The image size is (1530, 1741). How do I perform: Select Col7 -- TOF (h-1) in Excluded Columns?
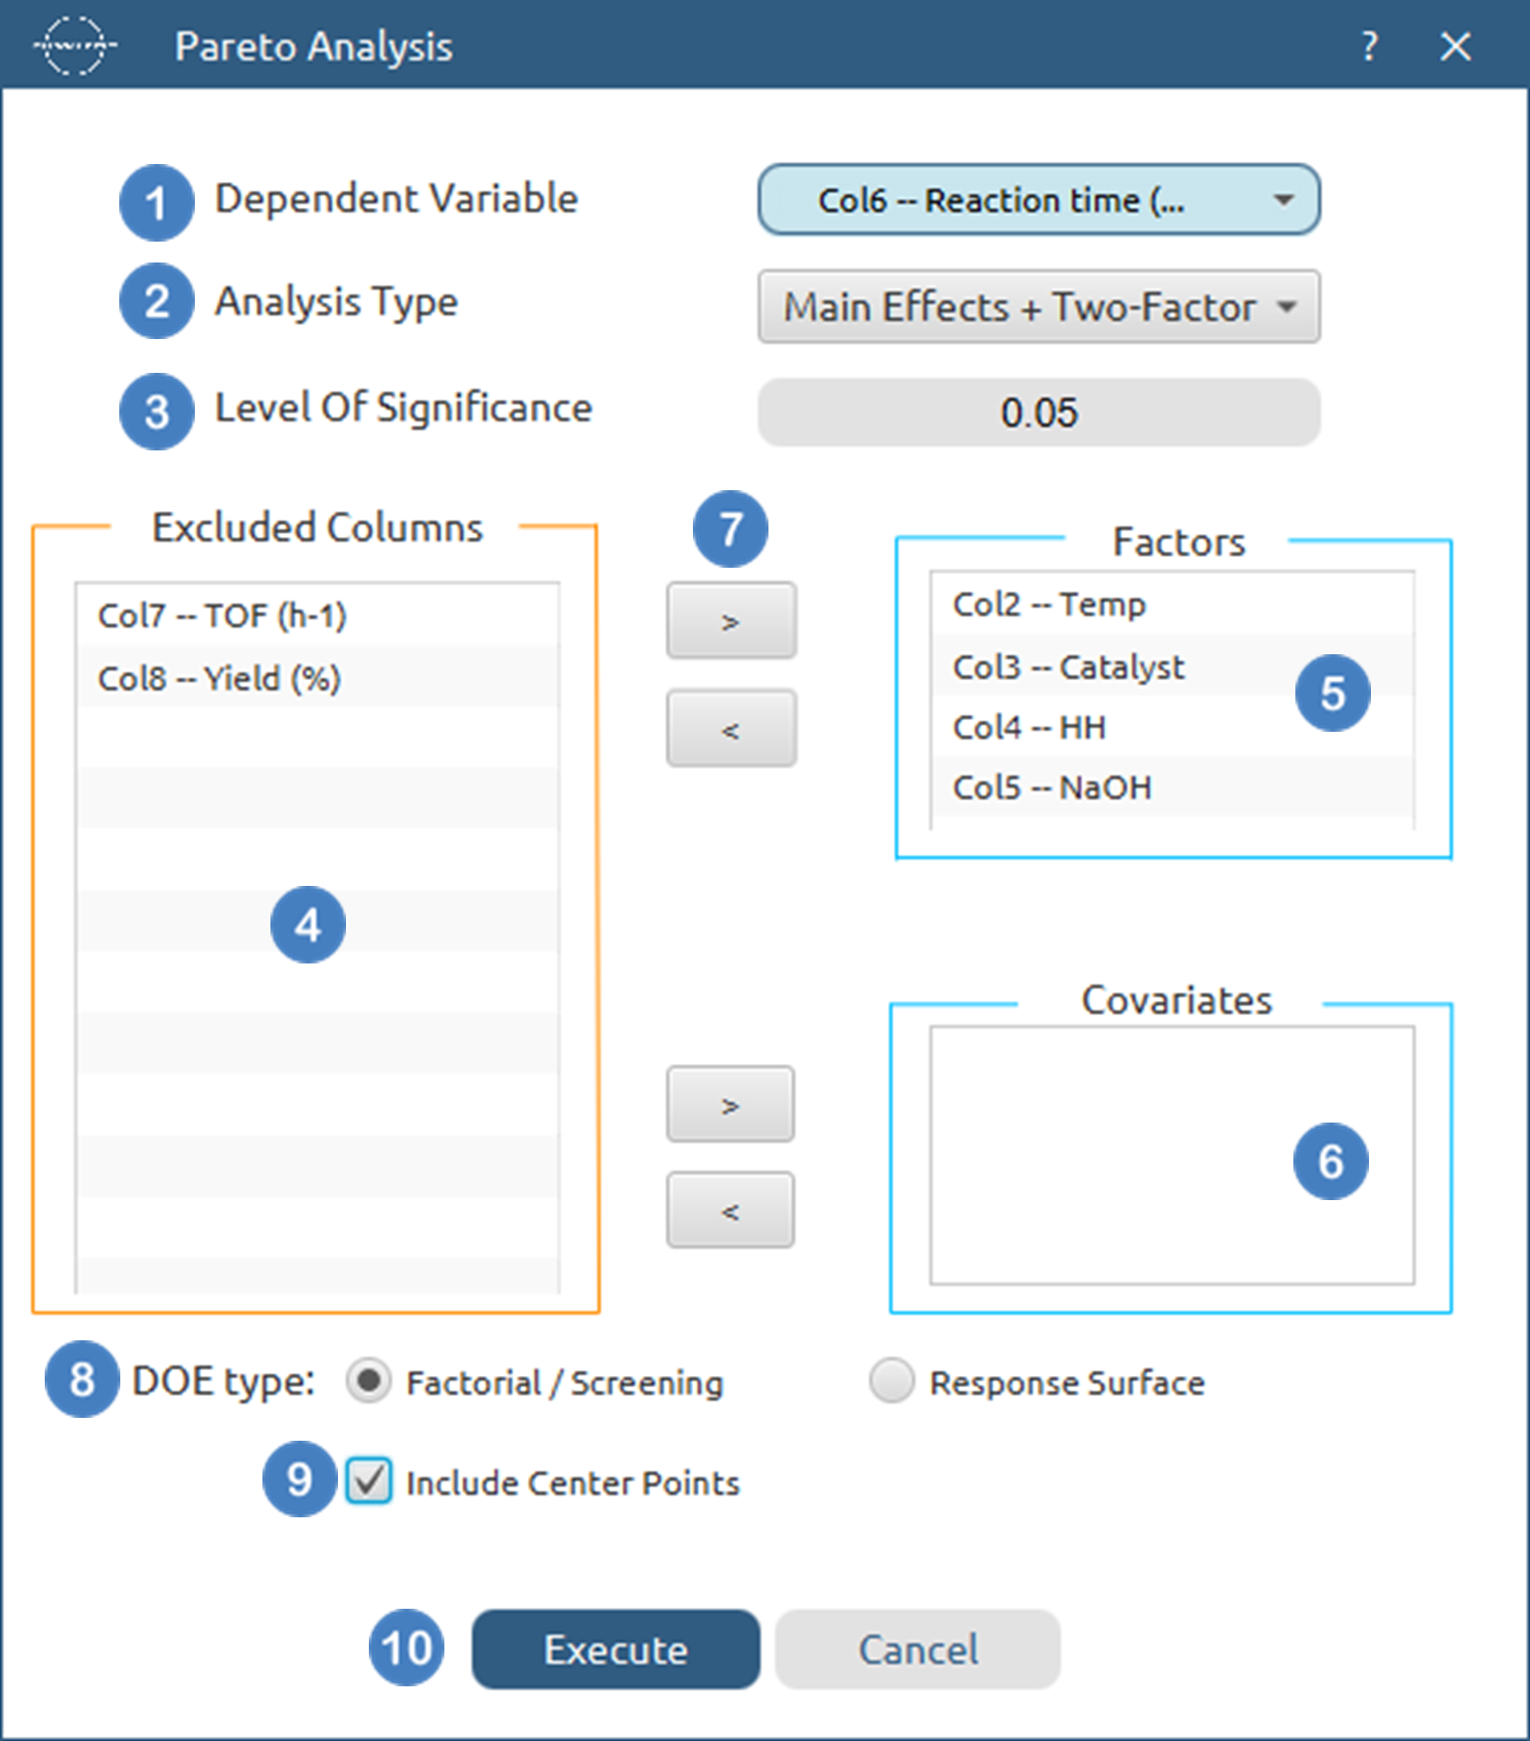222,616
